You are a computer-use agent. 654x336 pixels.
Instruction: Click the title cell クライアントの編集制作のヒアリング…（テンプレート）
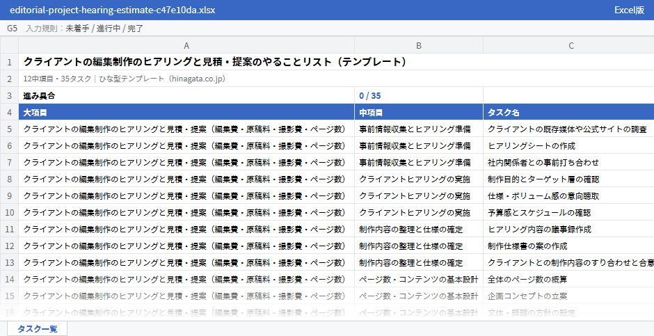215,62
